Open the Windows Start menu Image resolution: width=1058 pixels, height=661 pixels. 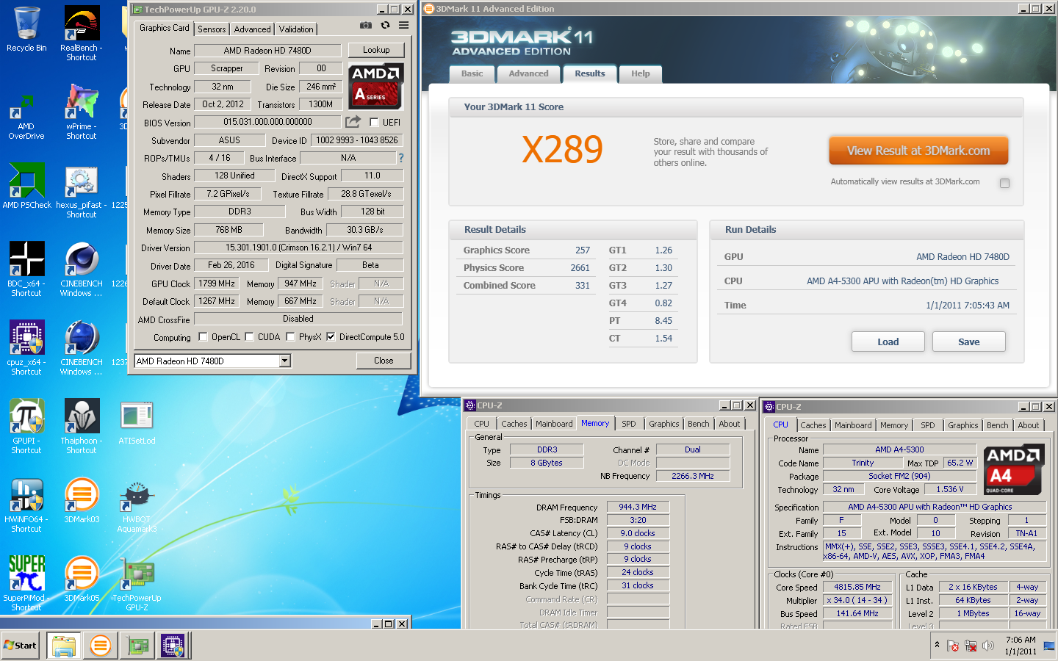point(21,646)
